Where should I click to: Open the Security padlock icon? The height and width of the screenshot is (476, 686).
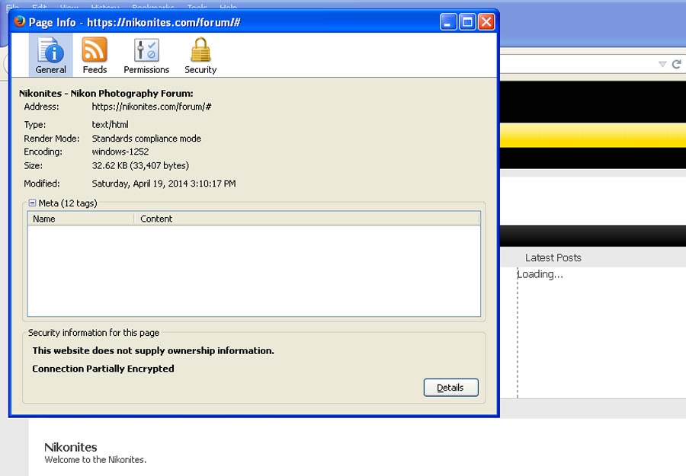[200, 50]
